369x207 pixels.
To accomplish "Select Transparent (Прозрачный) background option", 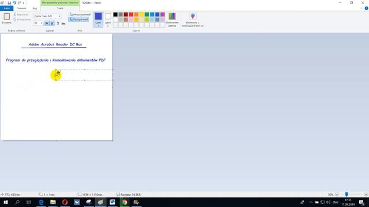I will click(x=78, y=20).
